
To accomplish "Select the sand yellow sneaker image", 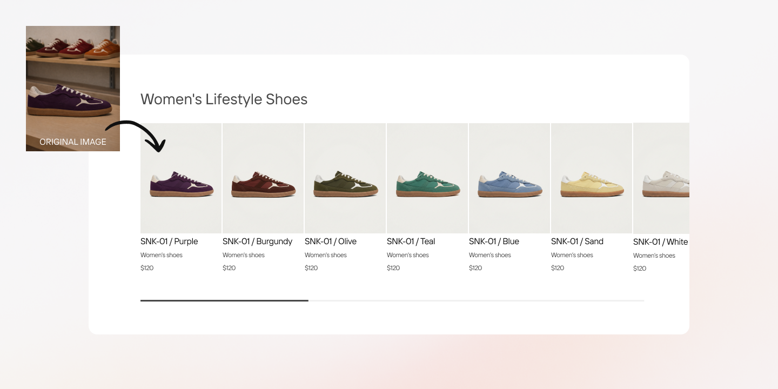I will (592, 179).
